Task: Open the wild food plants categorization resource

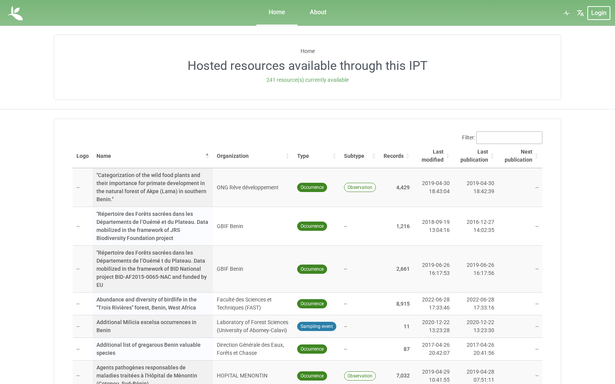Action: (x=151, y=187)
